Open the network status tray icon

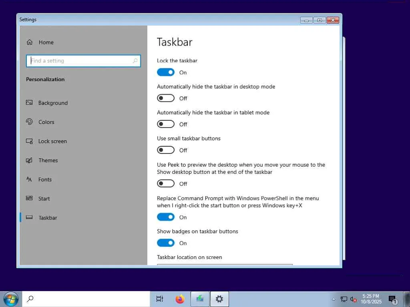(344, 299)
